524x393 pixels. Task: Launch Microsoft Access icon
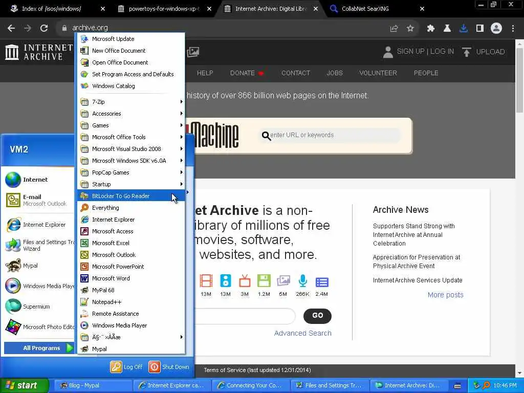click(84, 231)
